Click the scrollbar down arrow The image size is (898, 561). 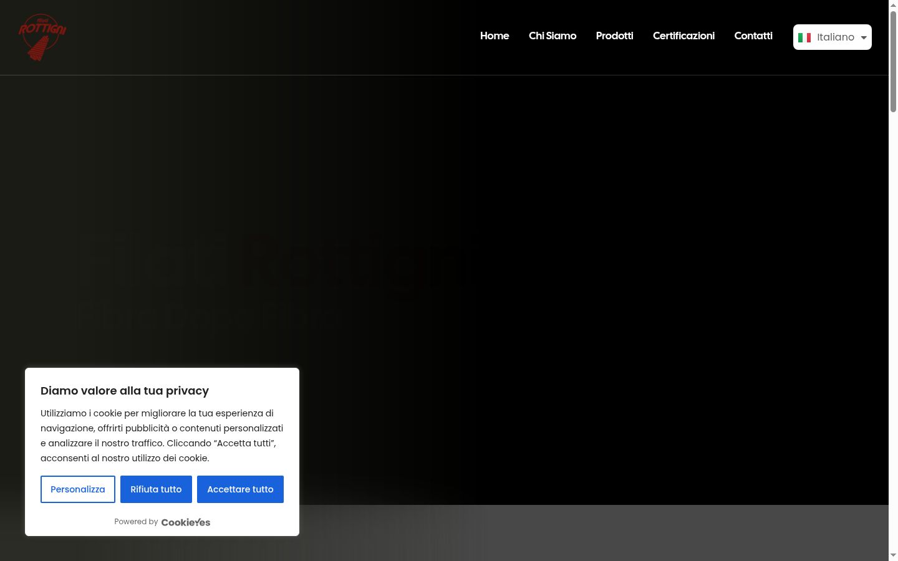tap(893, 555)
